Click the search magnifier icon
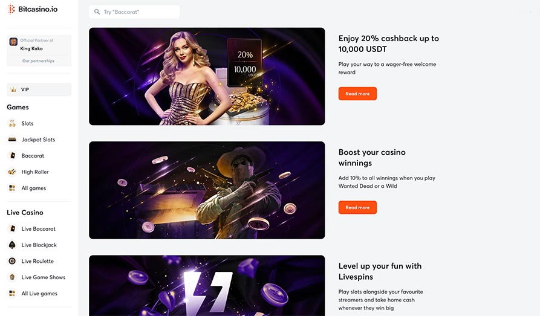 pos(97,11)
